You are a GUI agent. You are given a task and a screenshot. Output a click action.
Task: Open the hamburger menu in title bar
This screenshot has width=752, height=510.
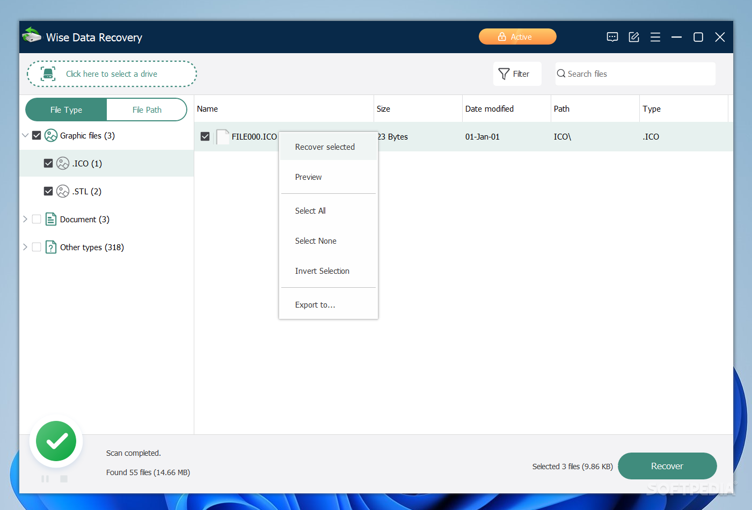[655, 37]
